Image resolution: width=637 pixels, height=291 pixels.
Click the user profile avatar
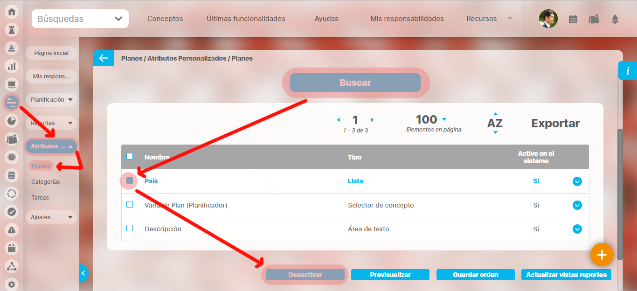548,19
